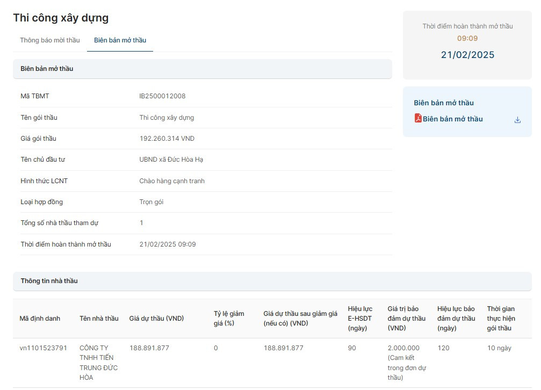This screenshot has height=390, width=541.
Task: Click the Thông tin nhà thầu section header
Action: pyautogui.click(x=49, y=281)
